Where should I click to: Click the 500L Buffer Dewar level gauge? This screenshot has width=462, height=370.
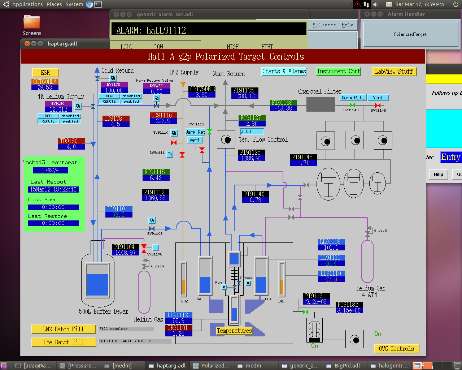97,280
